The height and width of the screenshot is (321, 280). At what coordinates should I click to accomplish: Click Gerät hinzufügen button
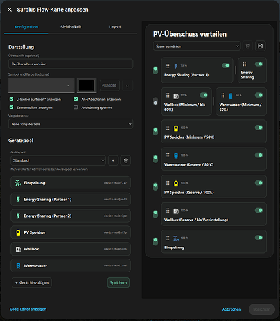32,282
